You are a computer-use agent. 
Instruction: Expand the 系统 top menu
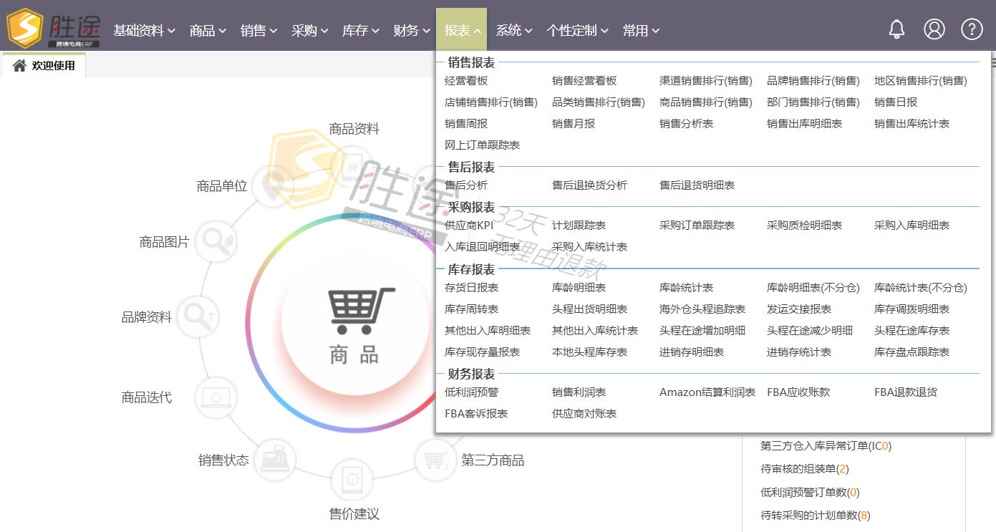514,30
